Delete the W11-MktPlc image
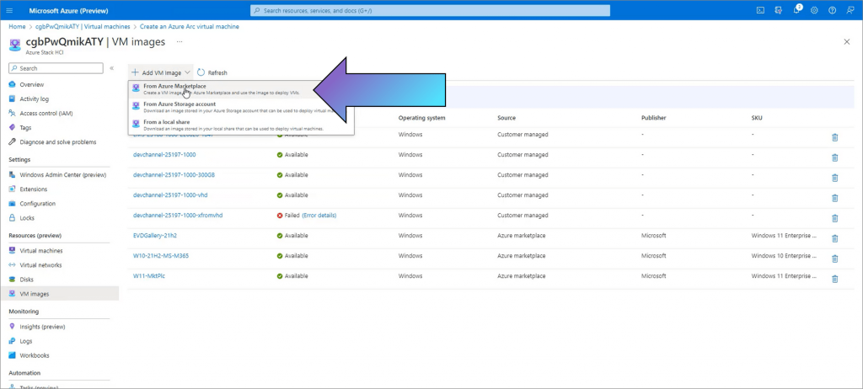The width and height of the screenshot is (863, 389). (834, 279)
